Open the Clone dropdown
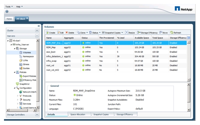 pyautogui.click(x=82, y=33)
